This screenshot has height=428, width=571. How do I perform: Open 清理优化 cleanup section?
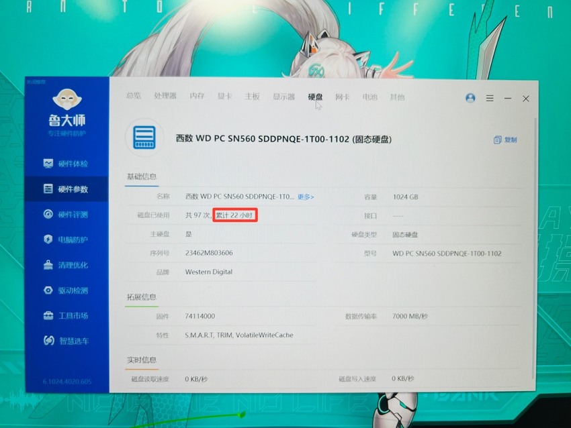click(x=66, y=265)
